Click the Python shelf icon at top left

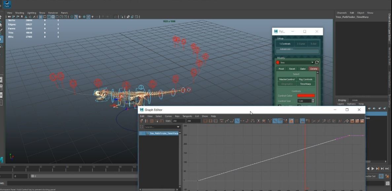point(7,4)
